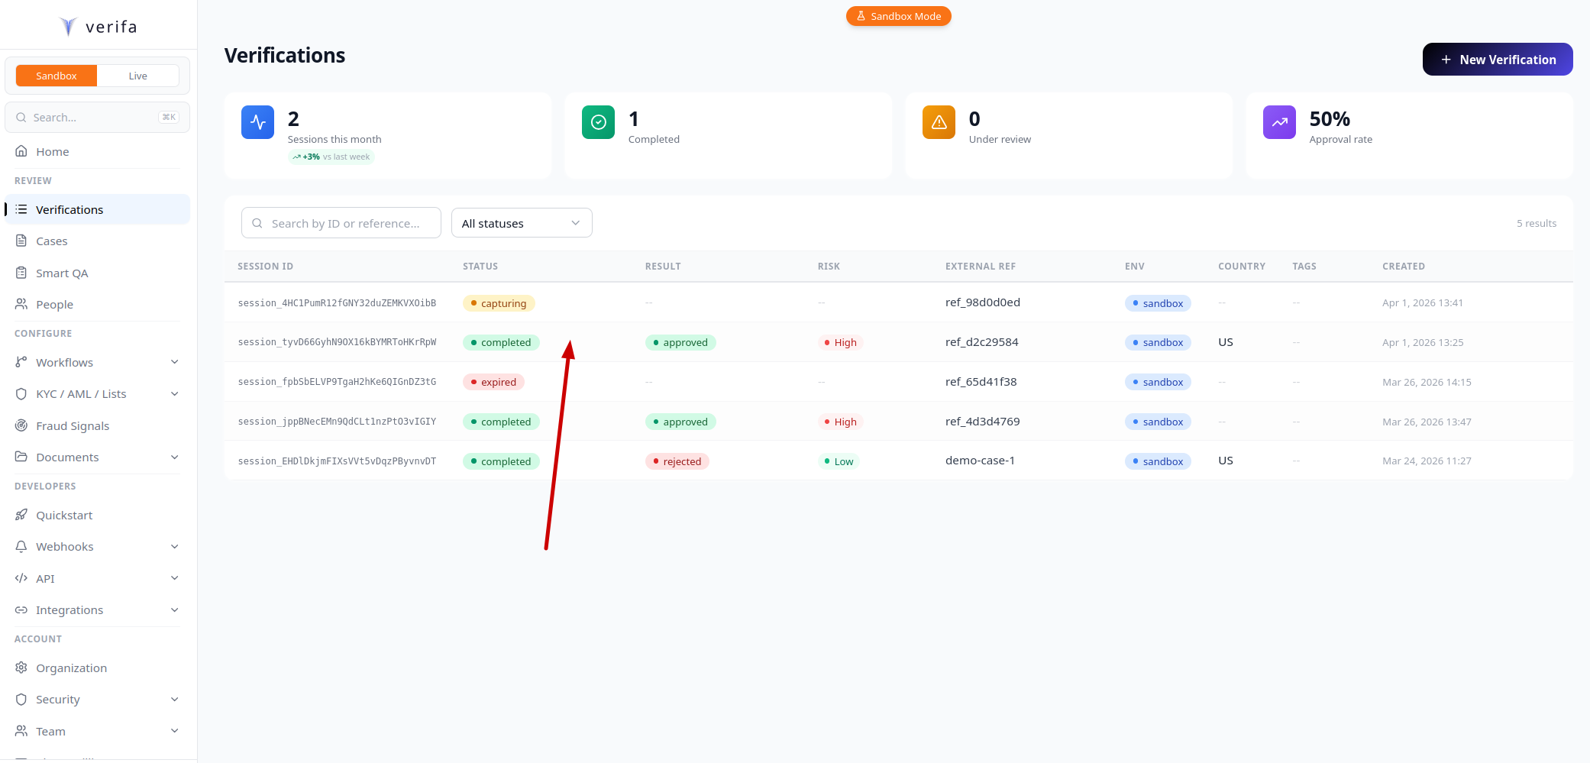Click the Fraud Signals fingerprint icon
This screenshot has width=1590, height=763.
click(21, 425)
